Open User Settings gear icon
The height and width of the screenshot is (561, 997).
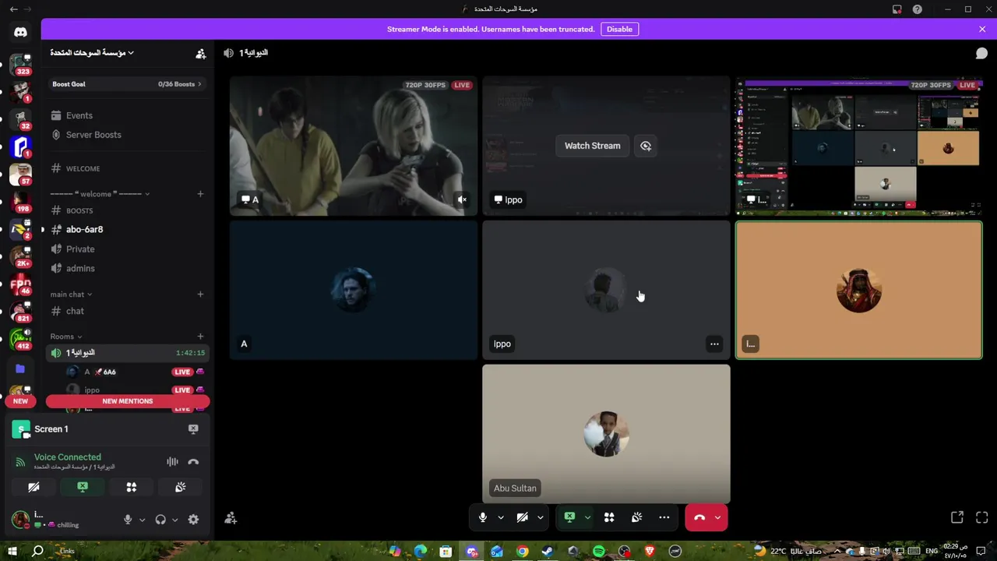coord(193,520)
